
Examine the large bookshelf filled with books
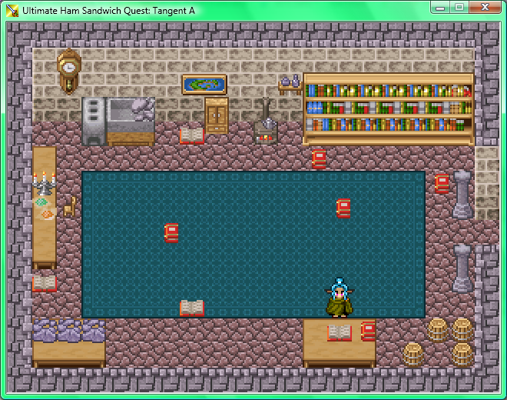point(388,108)
